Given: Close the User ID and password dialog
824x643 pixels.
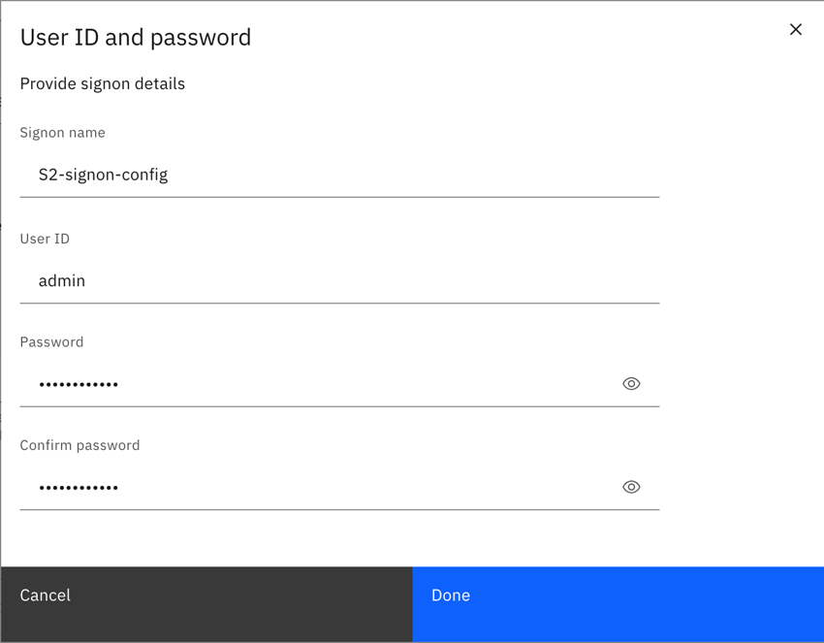Looking at the screenshot, I should tap(795, 29).
